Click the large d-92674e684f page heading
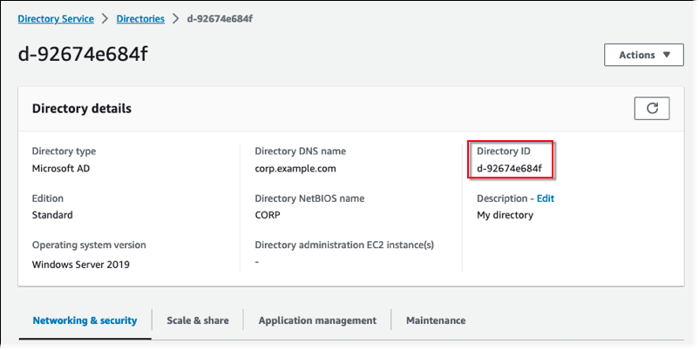This screenshot has width=699, height=350. click(84, 54)
